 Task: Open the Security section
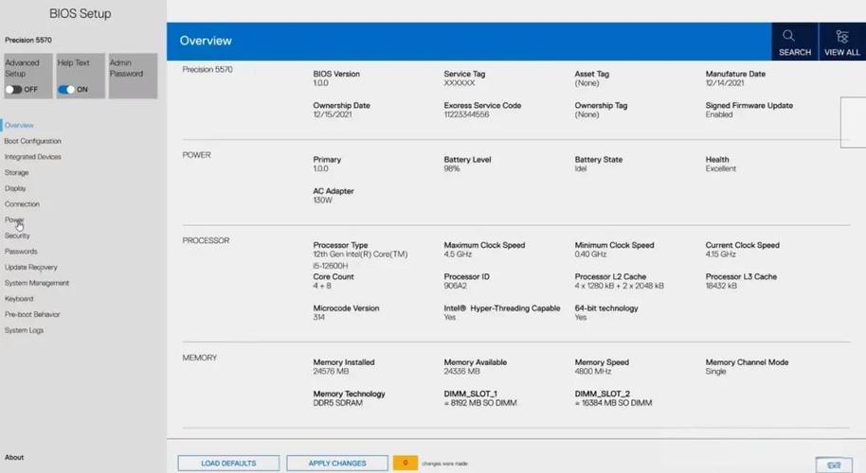17,236
